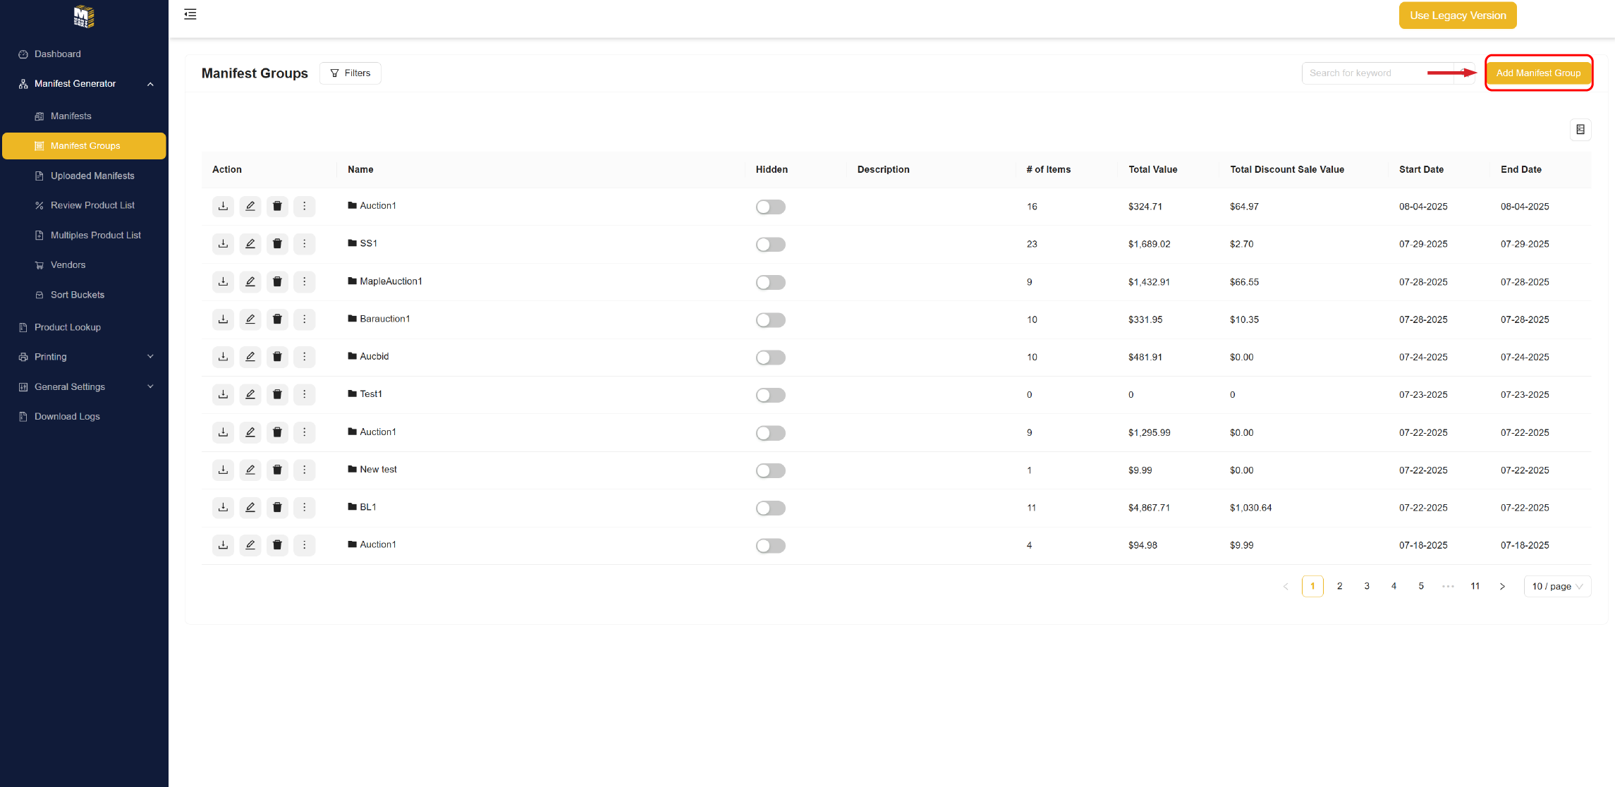Toggle Hidden switch for Barauction1
The width and height of the screenshot is (1615, 787).
(x=770, y=320)
